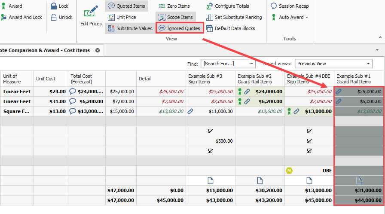Open Default Data Blocks
Viewport: 385px width, 214px height.
coord(231,28)
